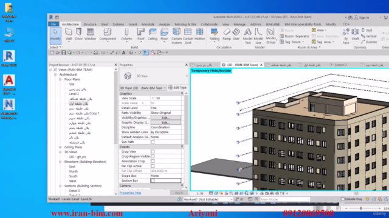Select the North elevation in Project Browser
Screen dimensions: 389x218
click(x=73, y=171)
